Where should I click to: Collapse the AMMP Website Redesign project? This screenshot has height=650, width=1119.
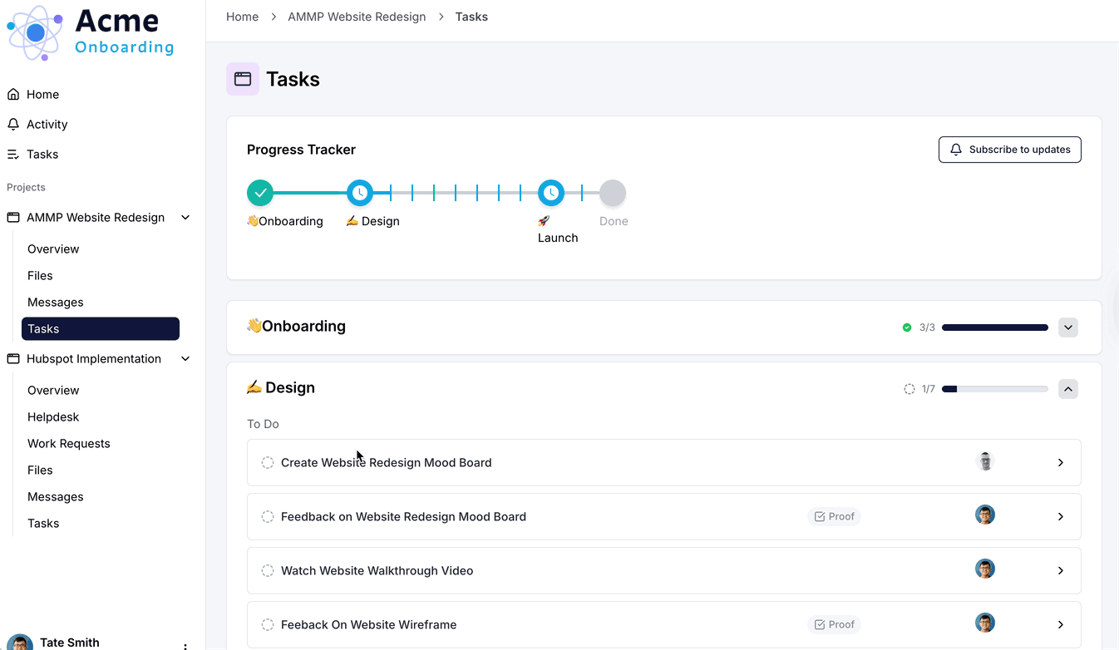point(185,218)
